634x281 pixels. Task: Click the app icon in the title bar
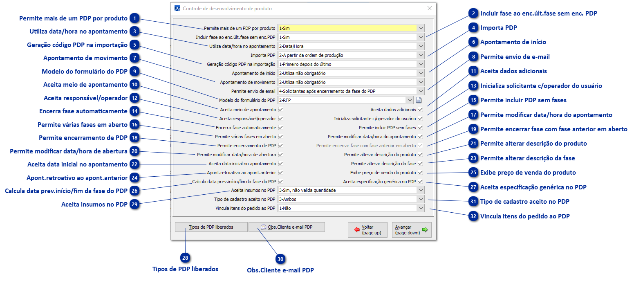(177, 9)
